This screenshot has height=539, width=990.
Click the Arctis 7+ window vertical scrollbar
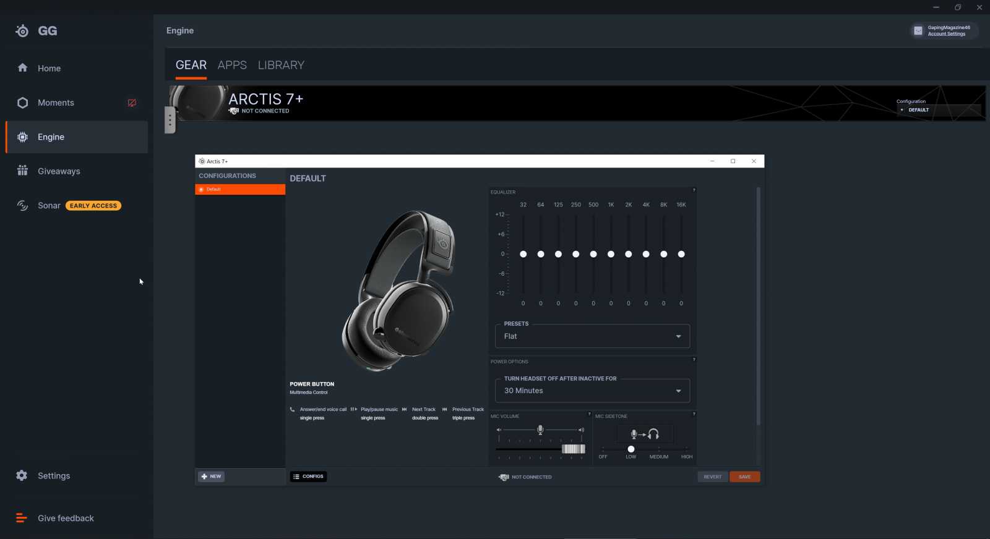coord(758,307)
